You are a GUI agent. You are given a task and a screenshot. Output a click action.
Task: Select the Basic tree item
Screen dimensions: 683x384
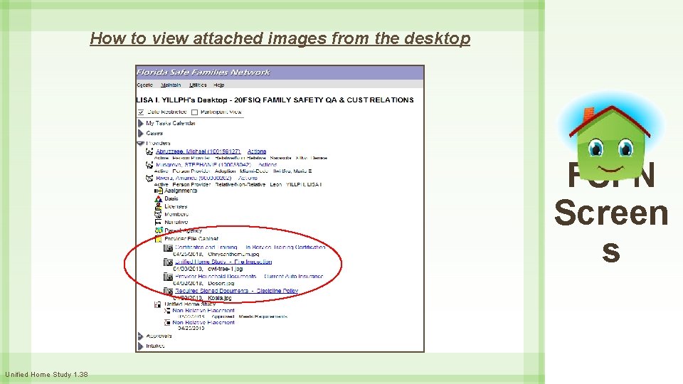pos(171,198)
